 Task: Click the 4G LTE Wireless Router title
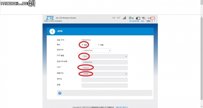pyautogui.click(x=66, y=18)
